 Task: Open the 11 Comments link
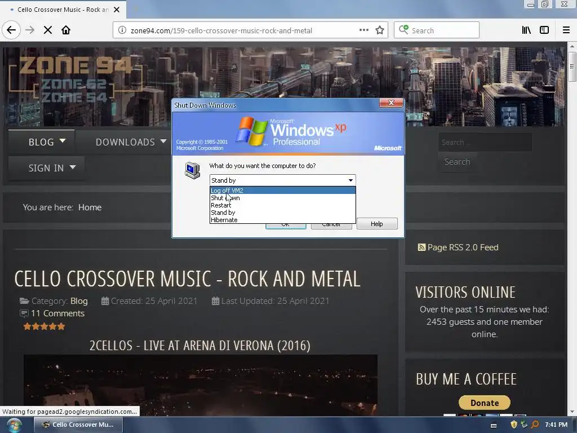point(57,313)
